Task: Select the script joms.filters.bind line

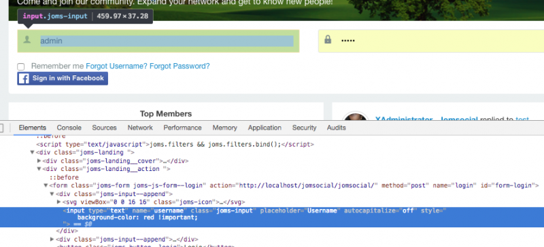Action: point(175,144)
